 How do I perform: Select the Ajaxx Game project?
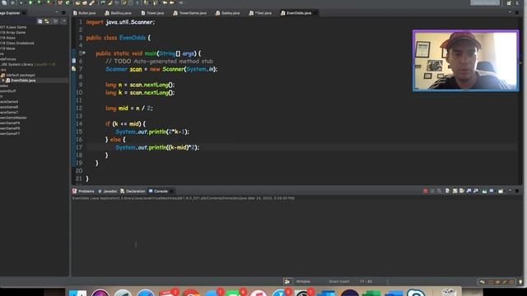click(13, 27)
